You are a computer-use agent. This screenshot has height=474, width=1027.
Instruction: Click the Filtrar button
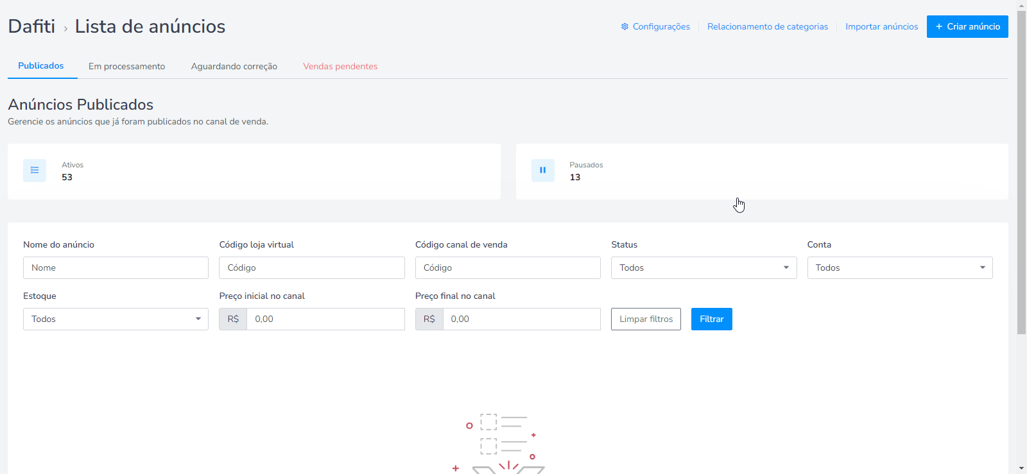click(x=712, y=319)
